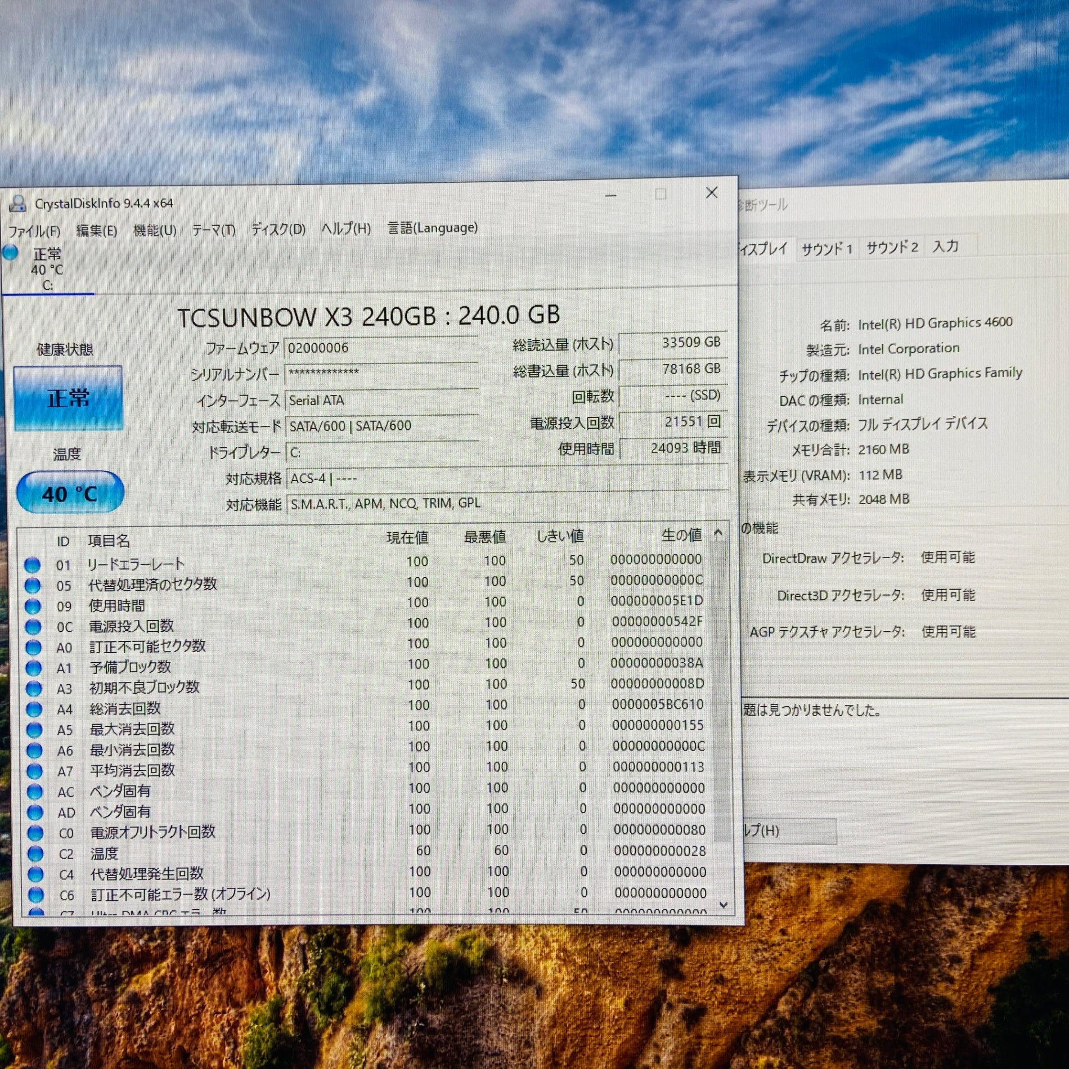The height and width of the screenshot is (1069, 1069).
Task: Click the blue status icon for row 01
Action: tap(32, 564)
